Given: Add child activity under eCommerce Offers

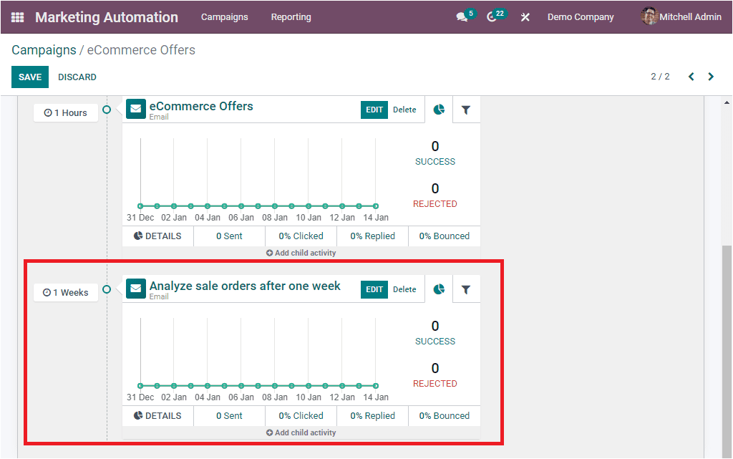Looking at the screenshot, I should click(301, 253).
